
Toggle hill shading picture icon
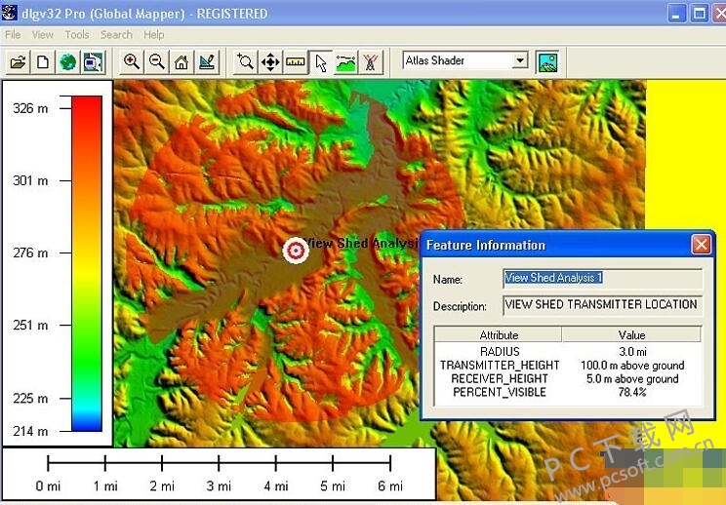(547, 62)
